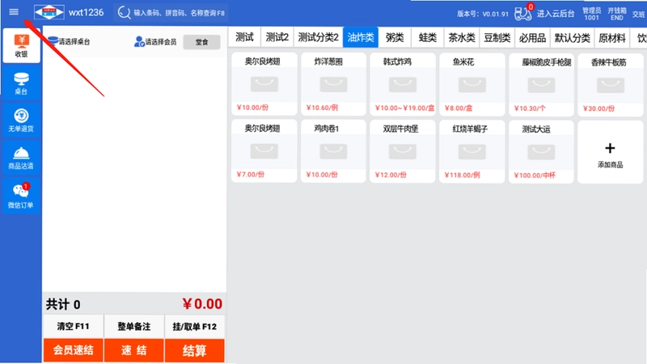Click the store logo next to wxt1236

49,12
